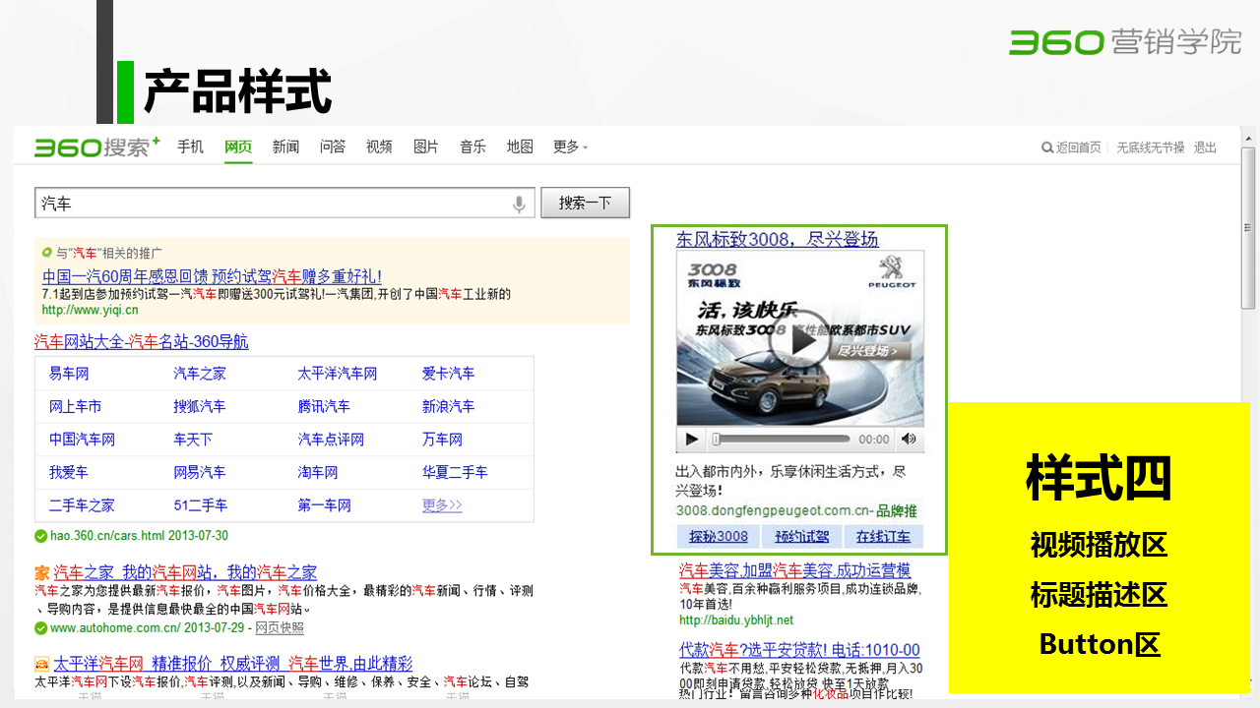Click the 网易汽车 link
This screenshot has width=1260, height=708.
pos(200,472)
